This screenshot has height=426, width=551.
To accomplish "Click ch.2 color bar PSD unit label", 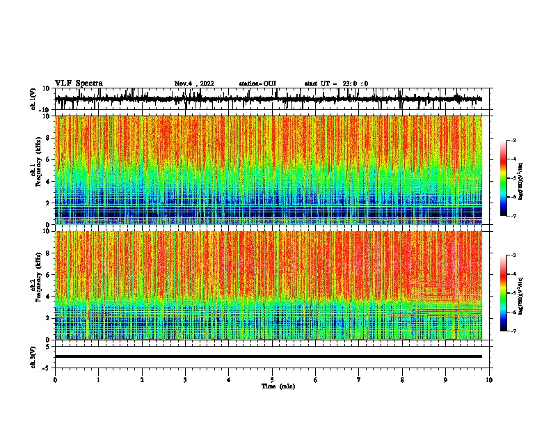I will tap(521, 297).
